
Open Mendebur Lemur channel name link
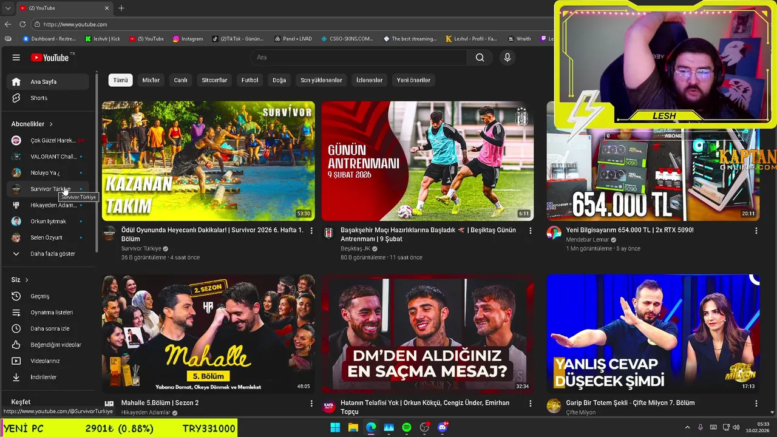(587, 240)
